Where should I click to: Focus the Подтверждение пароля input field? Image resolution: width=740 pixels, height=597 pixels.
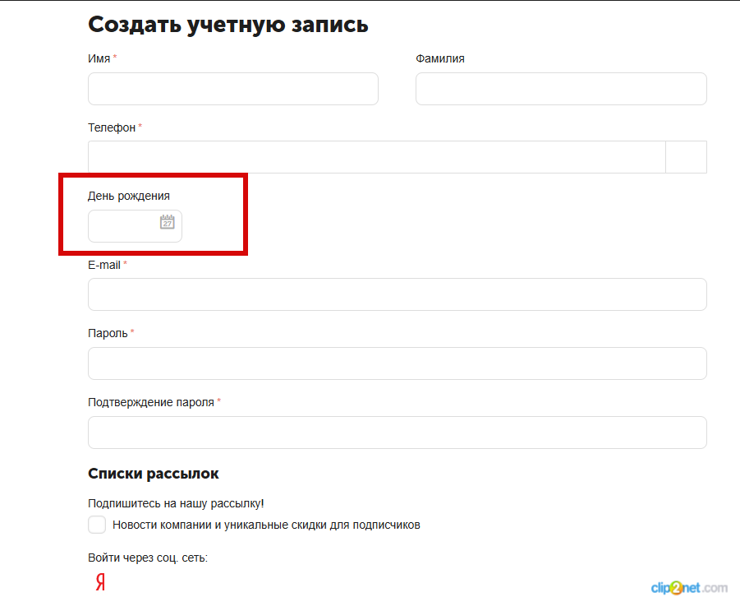click(397, 433)
